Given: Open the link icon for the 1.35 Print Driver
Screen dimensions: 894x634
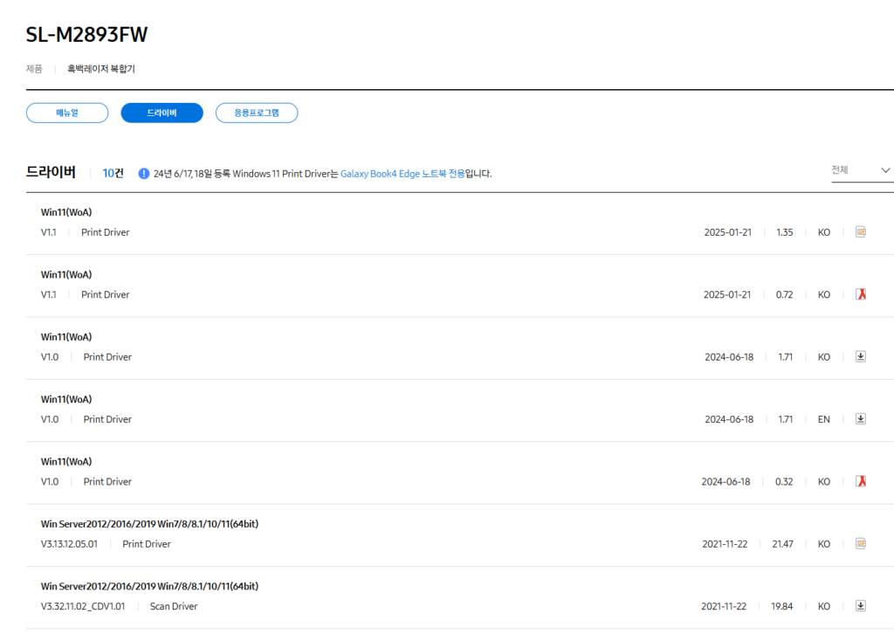Looking at the screenshot, I should tap(860, 232).
